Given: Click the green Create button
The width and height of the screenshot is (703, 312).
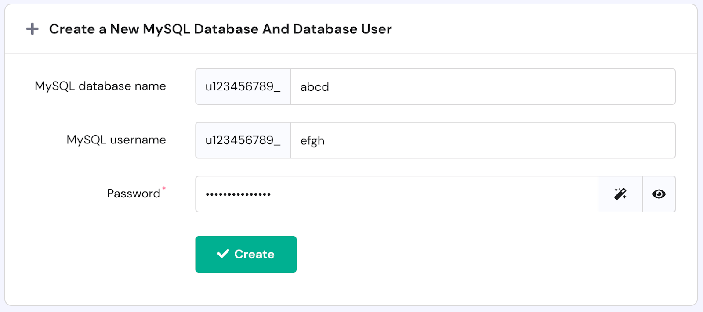Looking at the screenshot, I should click(x=246, y=254).
